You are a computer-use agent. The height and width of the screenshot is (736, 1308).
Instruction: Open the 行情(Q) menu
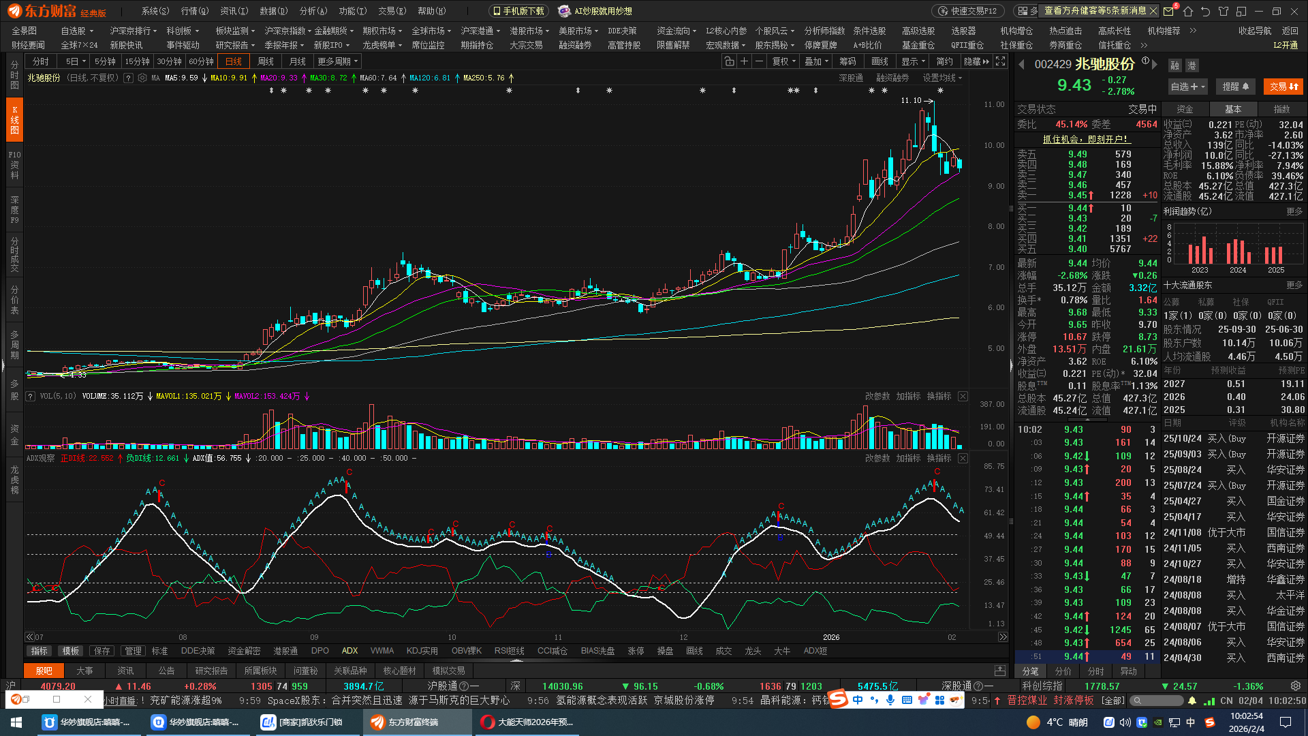click(x=195, y=11)
